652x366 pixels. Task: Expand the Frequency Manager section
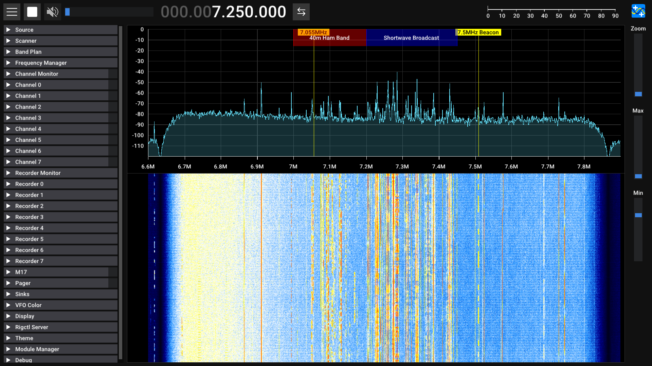(41, 63)
